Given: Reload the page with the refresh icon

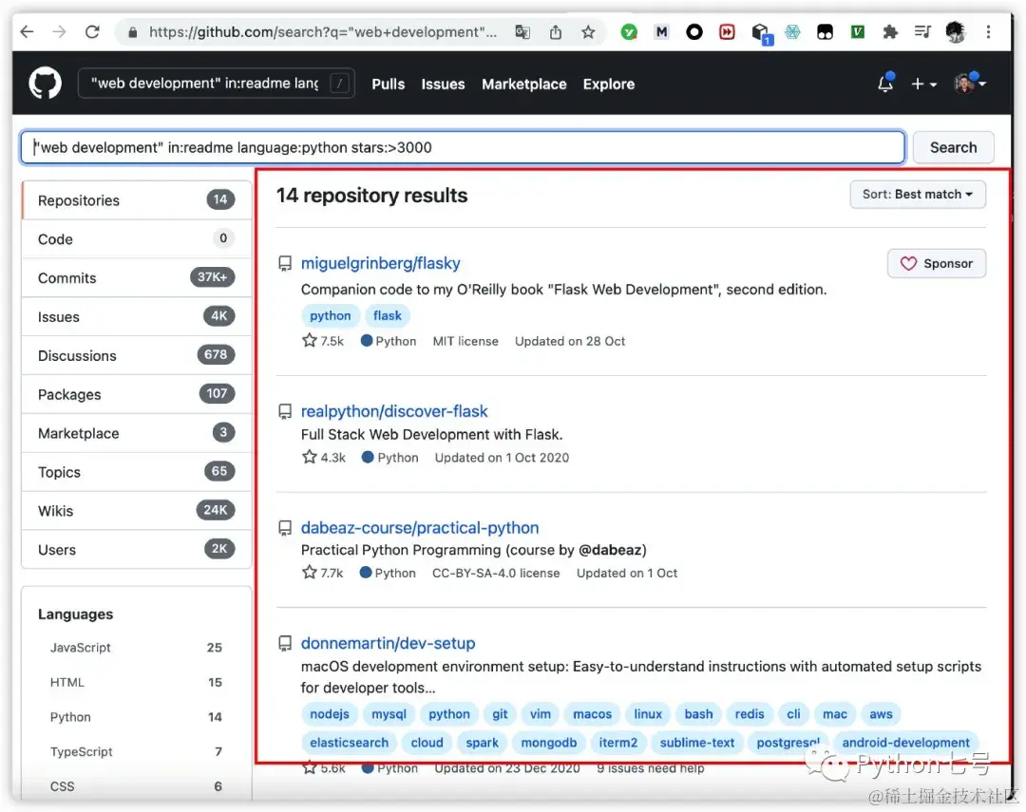Looking at the screenshot, I should coord(92,31).
